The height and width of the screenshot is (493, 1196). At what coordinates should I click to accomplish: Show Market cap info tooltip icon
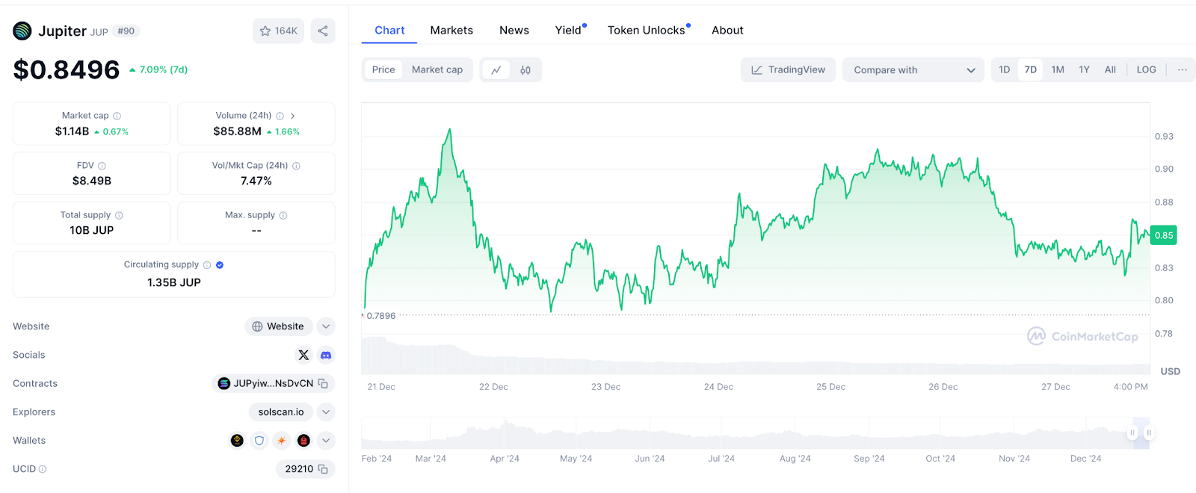click(x=117, y=116)
